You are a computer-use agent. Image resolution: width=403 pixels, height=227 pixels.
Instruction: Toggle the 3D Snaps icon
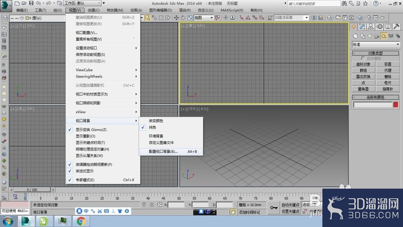(241, 18)
